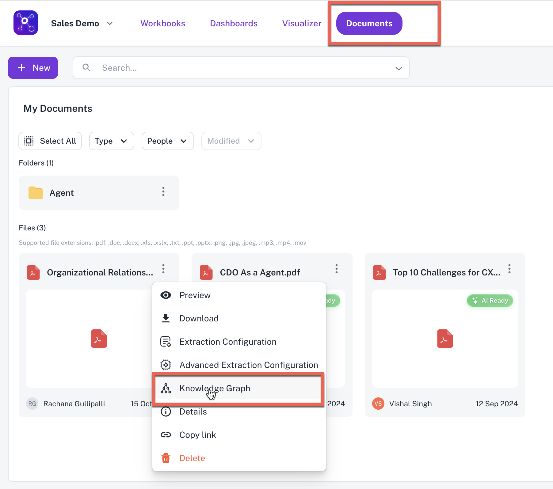Expand the Sales Demo workspace dropdown
The width and height of the screenshot is (553, 489).
click(x=110, y=24)
